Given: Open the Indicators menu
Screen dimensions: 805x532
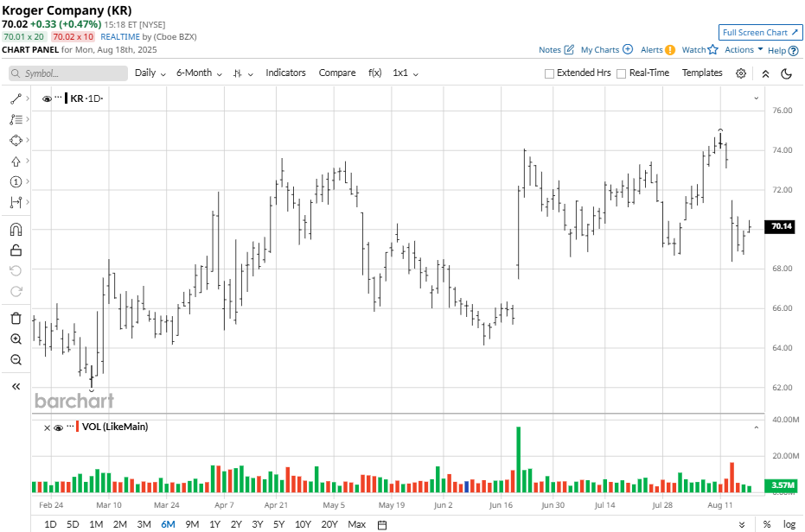Looking at the screenshot, I should [x=285, y=73].
